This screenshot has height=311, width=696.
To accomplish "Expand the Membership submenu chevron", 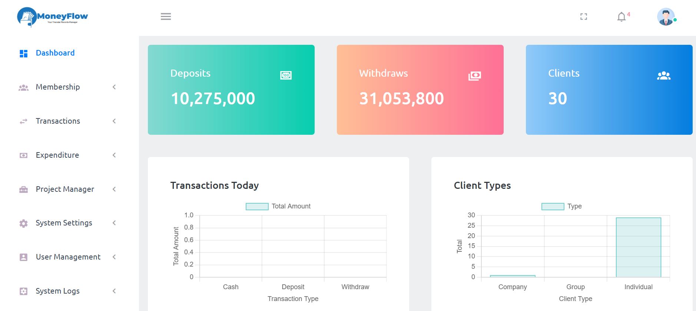I will [114, 87].
